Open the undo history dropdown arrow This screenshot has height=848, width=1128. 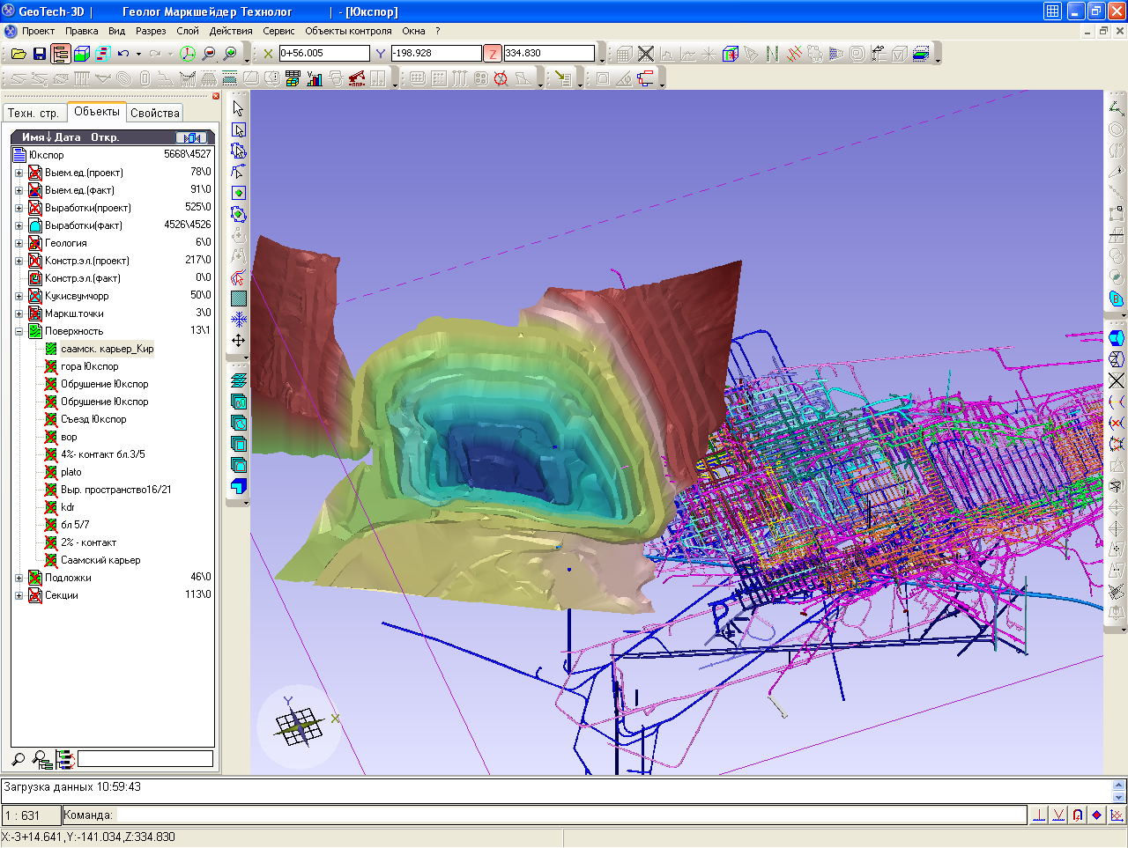click(138, 54)
